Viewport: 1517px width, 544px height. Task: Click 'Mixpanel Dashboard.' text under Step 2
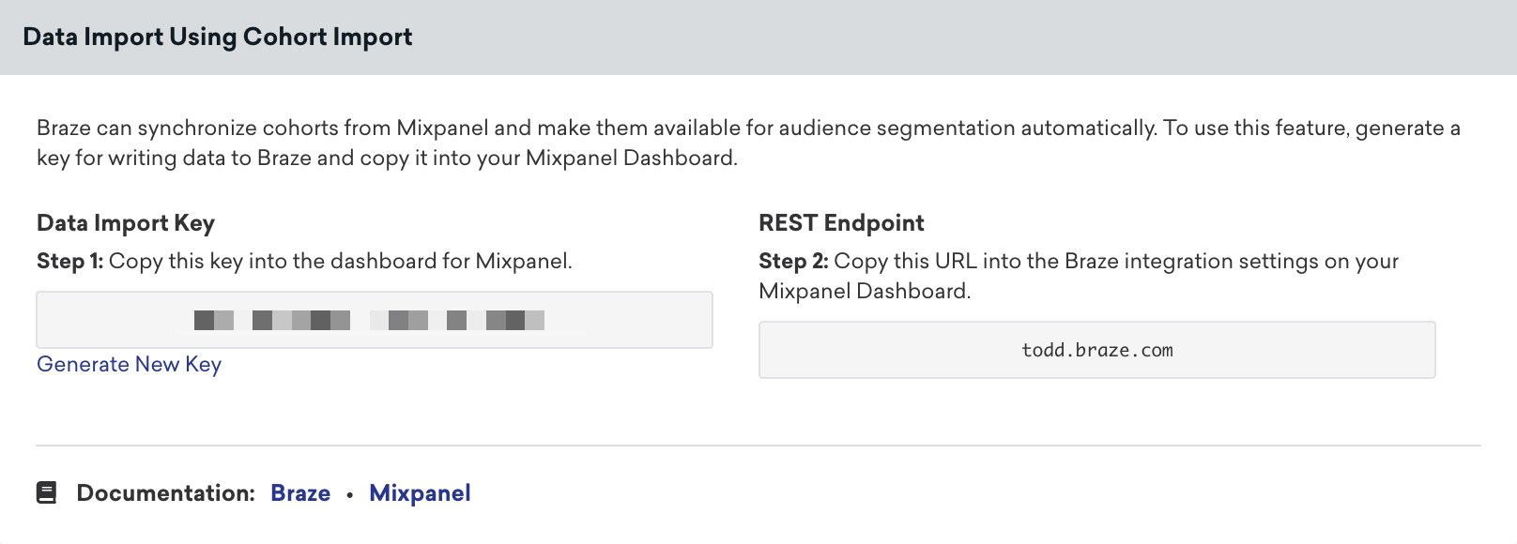pyautogui.click(x=864, y=291)
